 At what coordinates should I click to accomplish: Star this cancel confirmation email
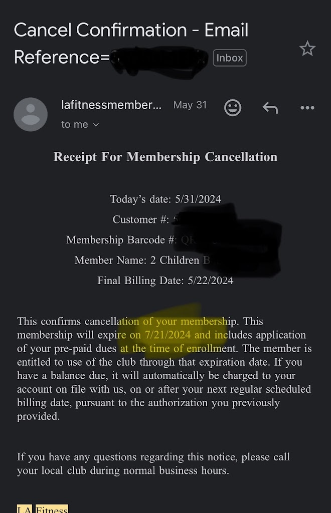click(307, 49)
